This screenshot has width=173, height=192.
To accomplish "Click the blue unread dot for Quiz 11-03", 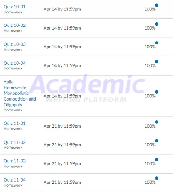I will (x=157, y=159).
